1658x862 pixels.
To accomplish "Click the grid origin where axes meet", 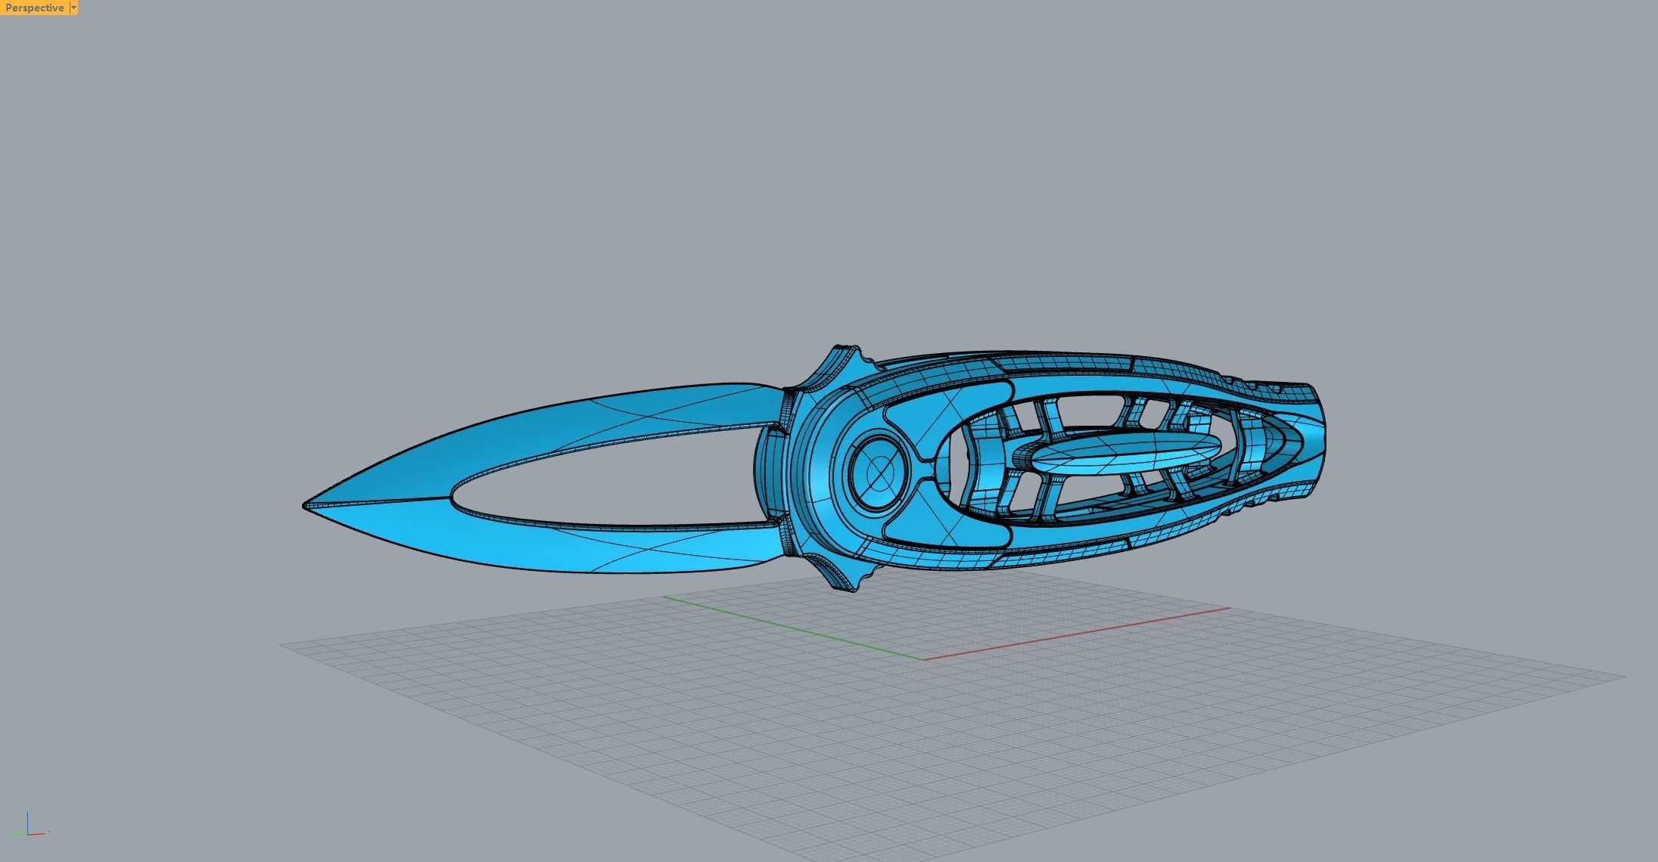I will (924, 659).
